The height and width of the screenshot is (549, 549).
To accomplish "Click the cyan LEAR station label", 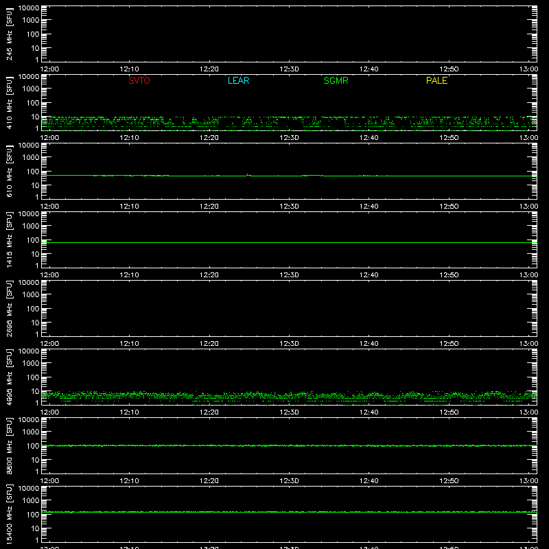I will (x=238, y=80).
